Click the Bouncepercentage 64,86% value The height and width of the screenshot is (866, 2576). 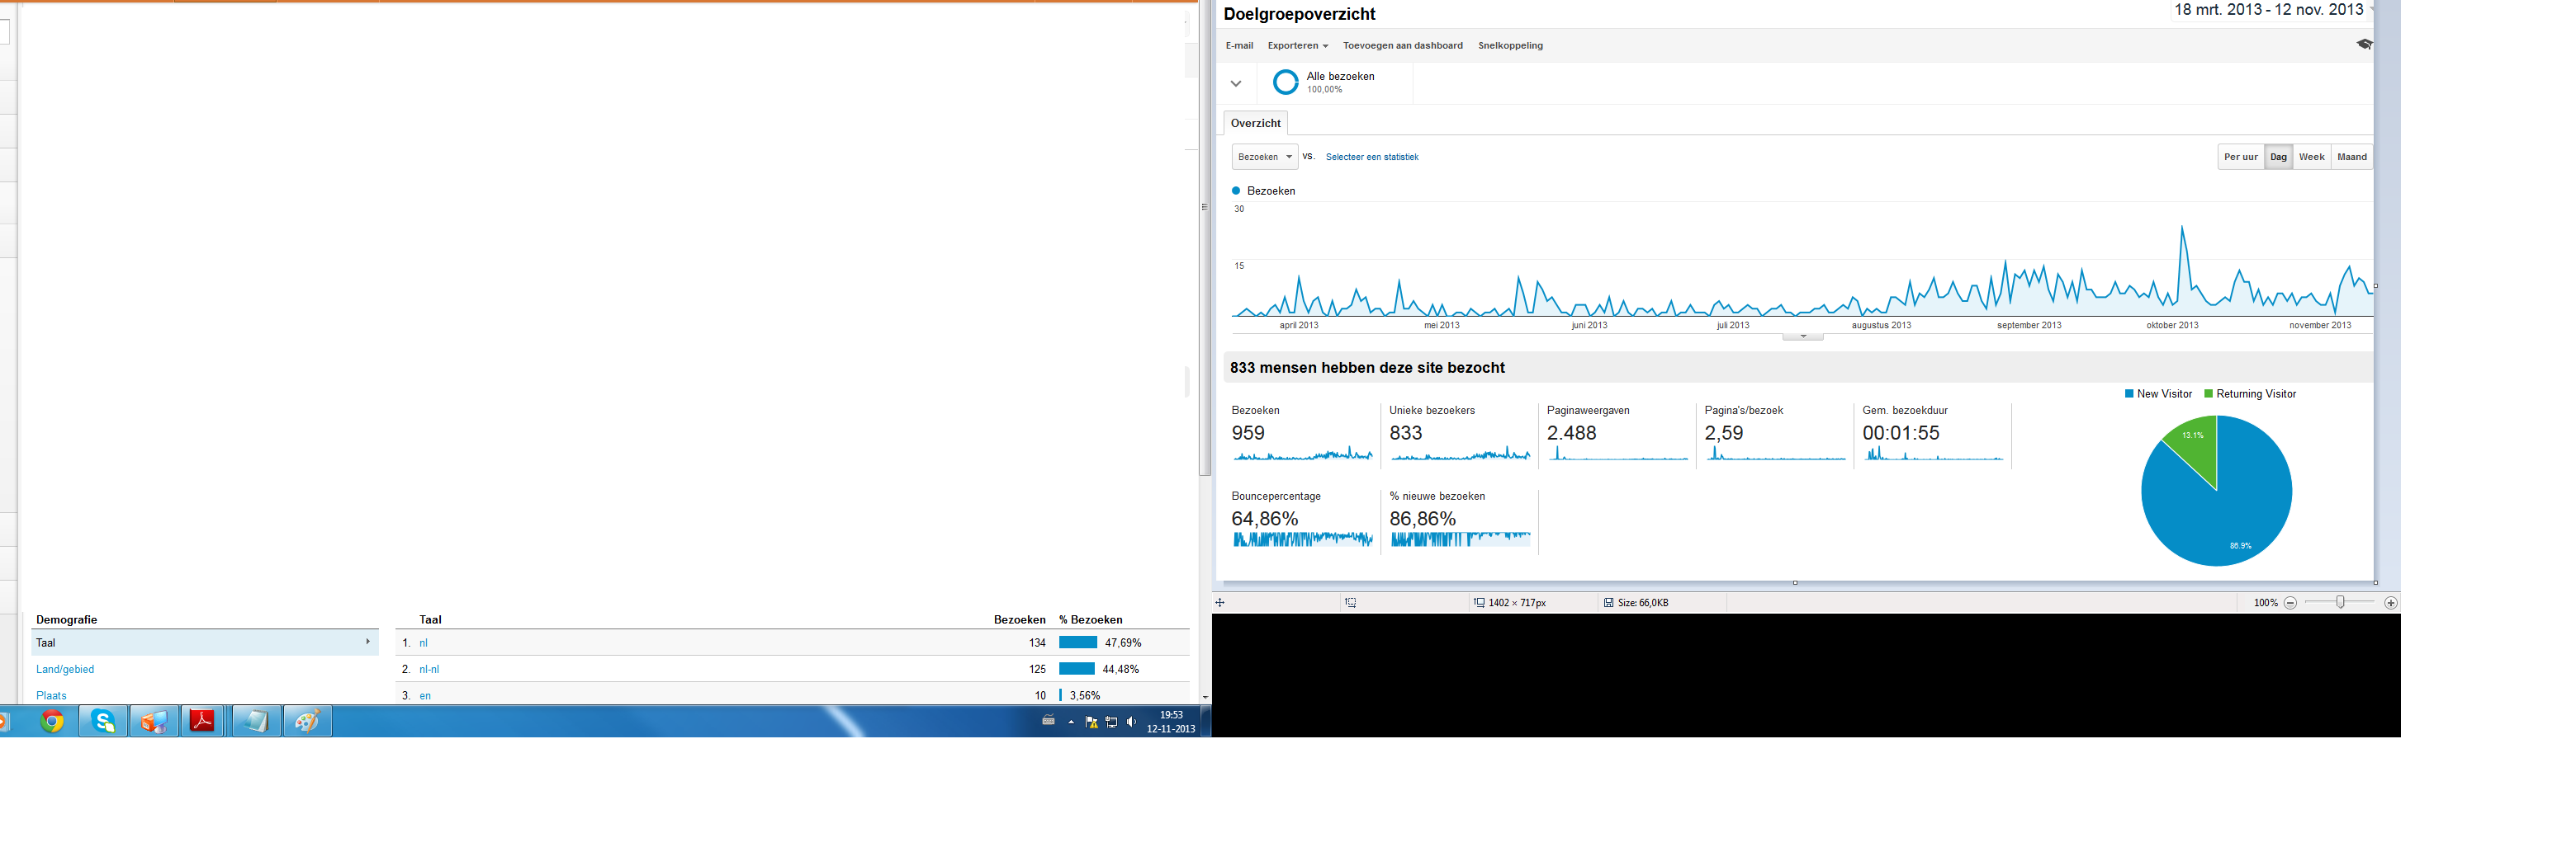(x=1265, y=520)
